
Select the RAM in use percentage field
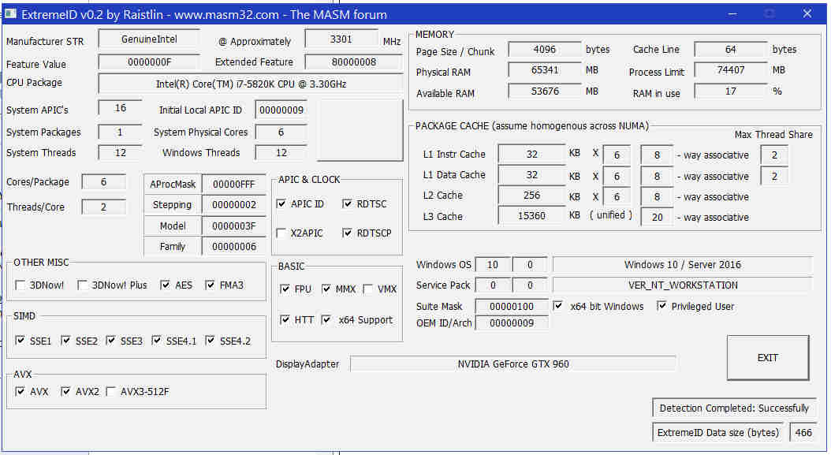tap(730, 91)
